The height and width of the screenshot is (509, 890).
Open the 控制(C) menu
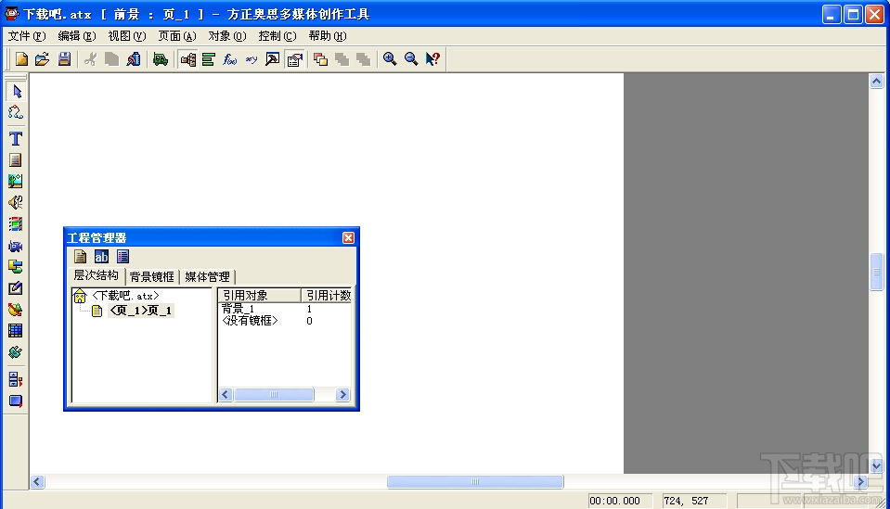coord(277,36)
